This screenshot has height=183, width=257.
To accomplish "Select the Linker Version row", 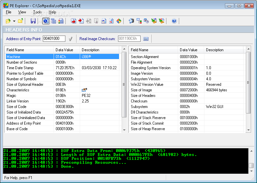I will coord(62,101).
